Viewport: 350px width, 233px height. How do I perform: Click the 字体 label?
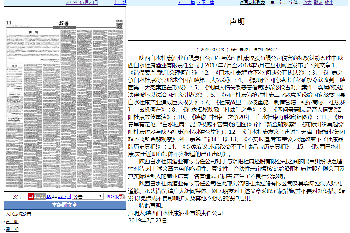[x=295, y=2]
